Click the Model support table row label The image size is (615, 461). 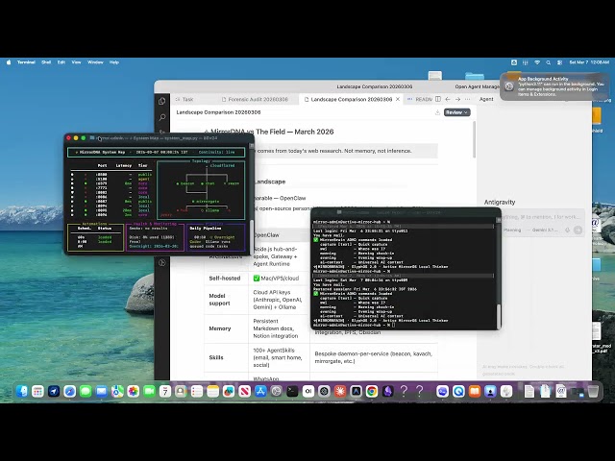point(219,300)
